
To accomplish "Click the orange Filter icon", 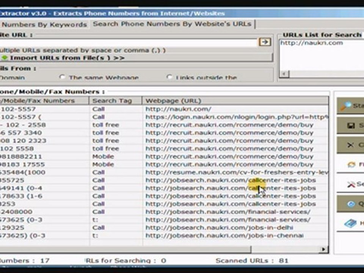I will coord(351,165).
